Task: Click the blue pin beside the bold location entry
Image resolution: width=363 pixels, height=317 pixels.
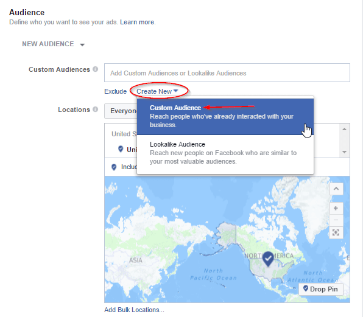Action: click(121, 149)
